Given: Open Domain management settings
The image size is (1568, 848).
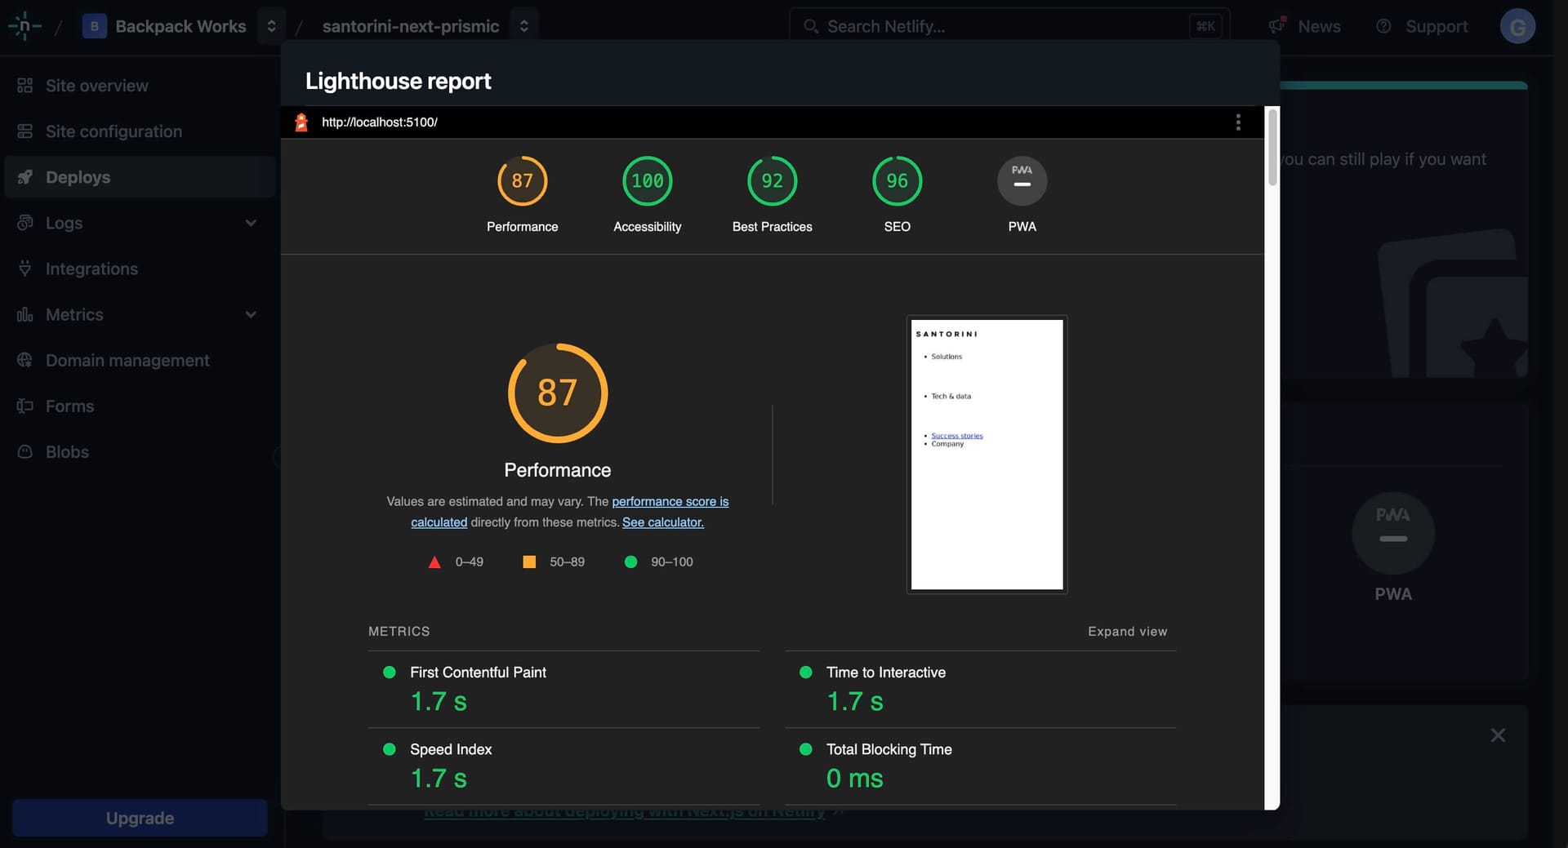Looking at the screenshot, I should click(x=127, y=360).
